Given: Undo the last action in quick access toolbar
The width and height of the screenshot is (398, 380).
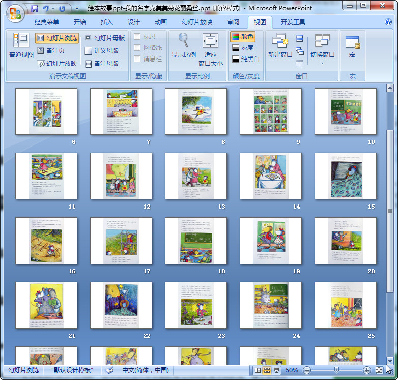Looking at the screenshot, I should coord(46,8).
